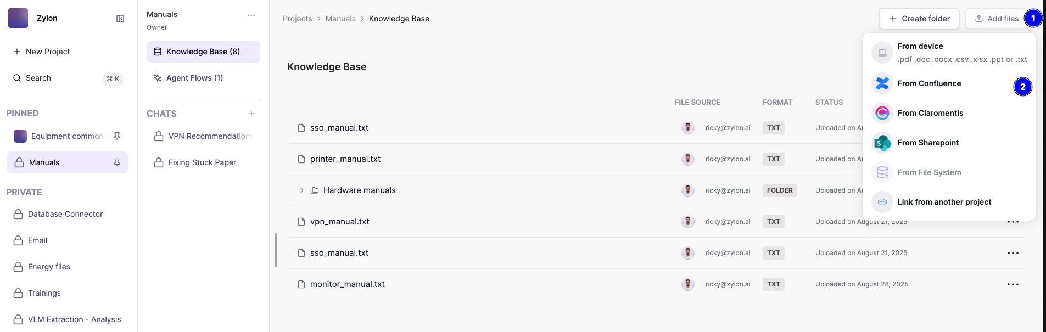This screenshot has width=1046, height=332.
Task: Click the Zylon workspace logo
Action: click(18, 18)
